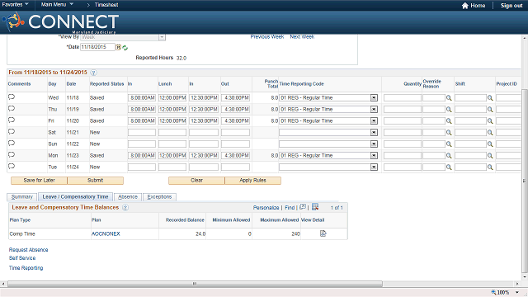Image resolution: width=528 pixels, height=297 pixels.
Task: Go to Home icon link
Action: (x=474, y=6)
